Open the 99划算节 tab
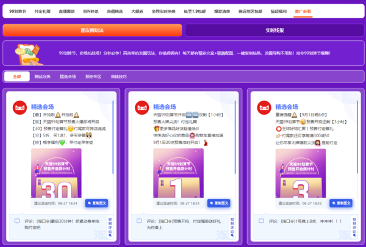This screenshot has height=247, width=366. click(x=18, y=11)
